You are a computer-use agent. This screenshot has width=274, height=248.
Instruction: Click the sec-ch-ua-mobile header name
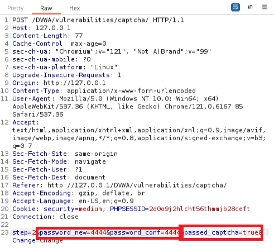click(44, 59)
